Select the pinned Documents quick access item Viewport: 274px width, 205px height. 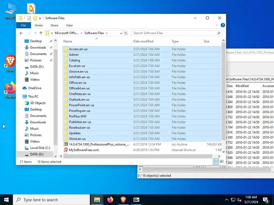[x=38, y=54]
